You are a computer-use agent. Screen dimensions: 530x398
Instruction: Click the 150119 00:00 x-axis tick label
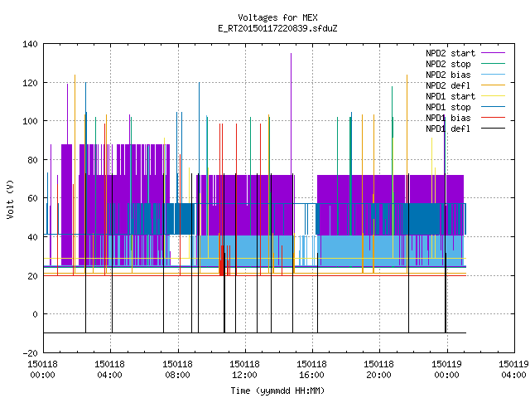pyautogui.click(x=446, y=370)
